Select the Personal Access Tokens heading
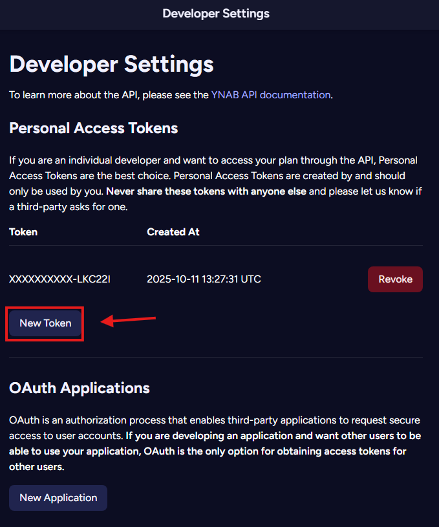 (93, 128)
